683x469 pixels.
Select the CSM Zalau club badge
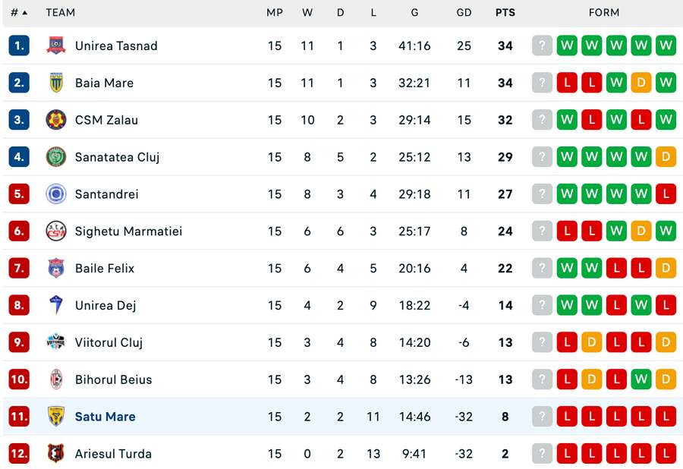click(55, 120)
